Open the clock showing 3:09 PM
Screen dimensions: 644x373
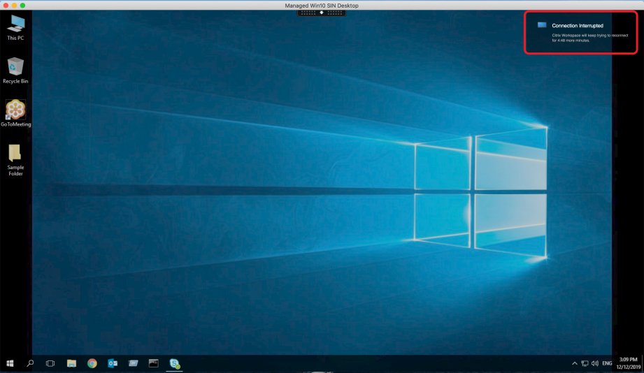click(x=627, y=363)
